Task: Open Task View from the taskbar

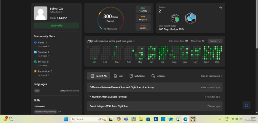Action: (x=111, y=119)
